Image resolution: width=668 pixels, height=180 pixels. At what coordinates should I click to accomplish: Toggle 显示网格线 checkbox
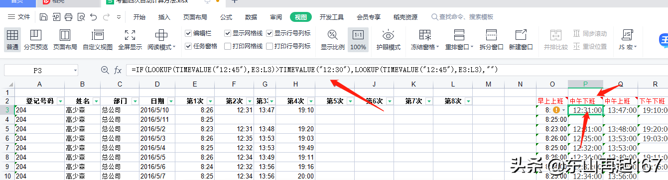click(228, 34)
